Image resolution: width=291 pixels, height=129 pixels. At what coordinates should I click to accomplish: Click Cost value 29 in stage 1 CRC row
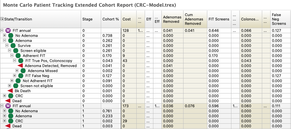(x=125, y=121)
